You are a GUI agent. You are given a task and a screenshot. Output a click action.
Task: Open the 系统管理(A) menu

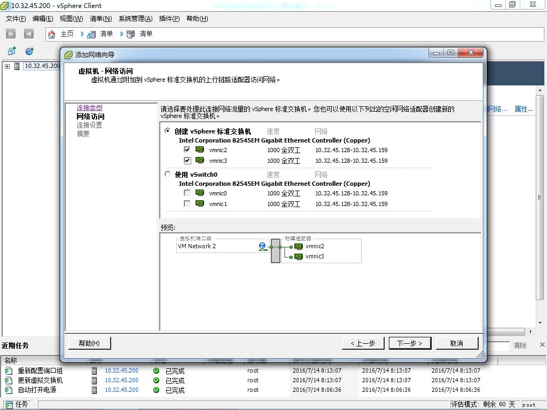[x=135, y=19]
